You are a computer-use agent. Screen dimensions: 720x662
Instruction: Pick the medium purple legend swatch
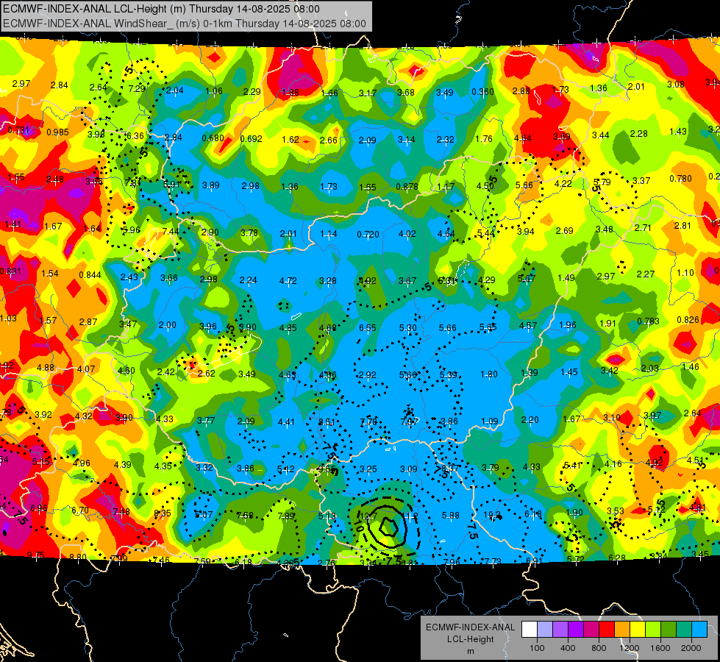point(560,629)
